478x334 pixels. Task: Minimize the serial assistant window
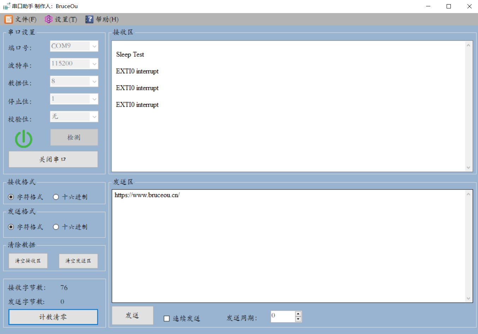pyautogui.click(x=428, y=6)
